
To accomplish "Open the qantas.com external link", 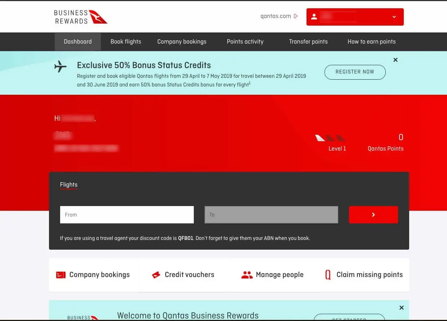I will tap(276, 16).
